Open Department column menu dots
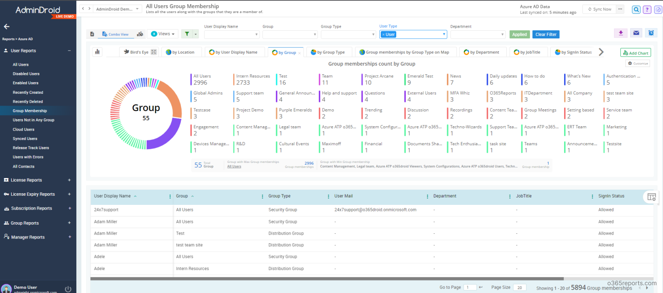This screenshot has height=293, width=663. 510,196
